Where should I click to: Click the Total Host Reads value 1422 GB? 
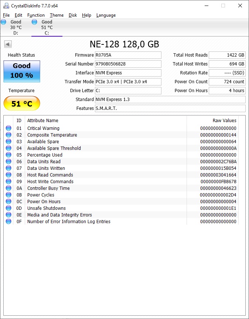coord(227,55)
